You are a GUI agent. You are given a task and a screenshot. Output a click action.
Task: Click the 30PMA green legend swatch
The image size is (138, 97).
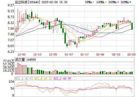[130, 2]
